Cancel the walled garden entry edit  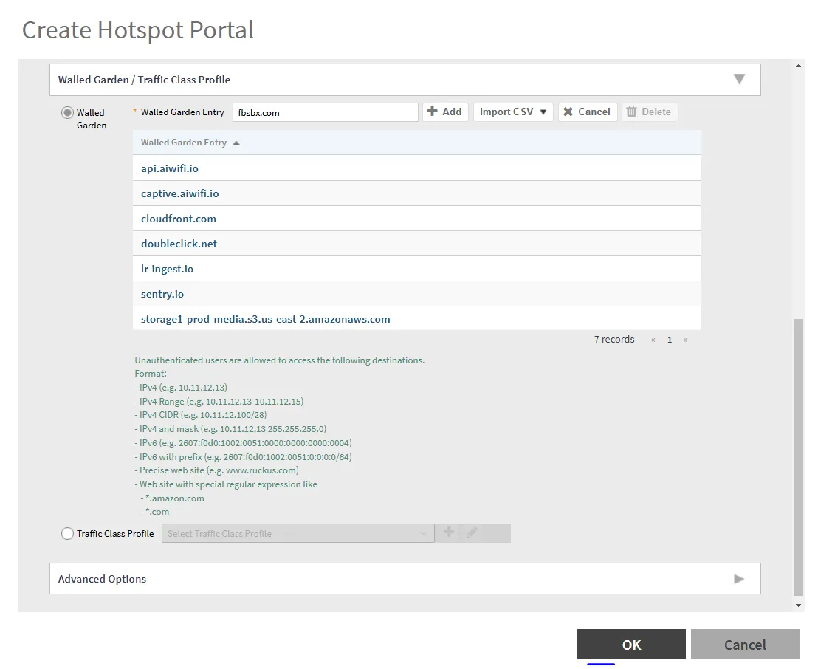tap(587, 111)
